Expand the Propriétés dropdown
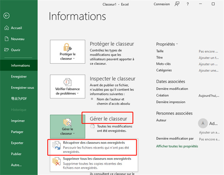Viewport: 224px width, 175px height. (x=167, y=44)
